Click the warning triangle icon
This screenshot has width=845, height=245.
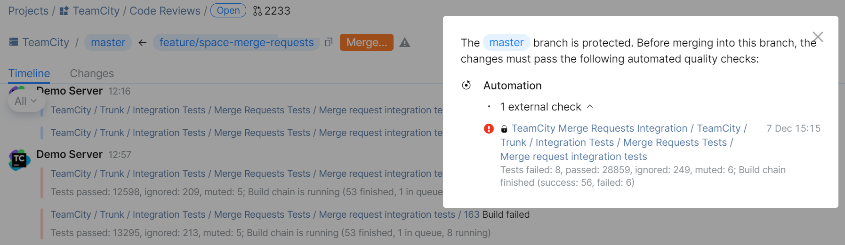point(404,43)
